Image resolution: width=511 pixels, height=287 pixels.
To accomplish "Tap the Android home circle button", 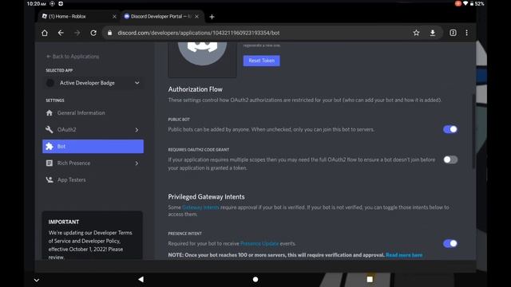I will pos(255,279).
